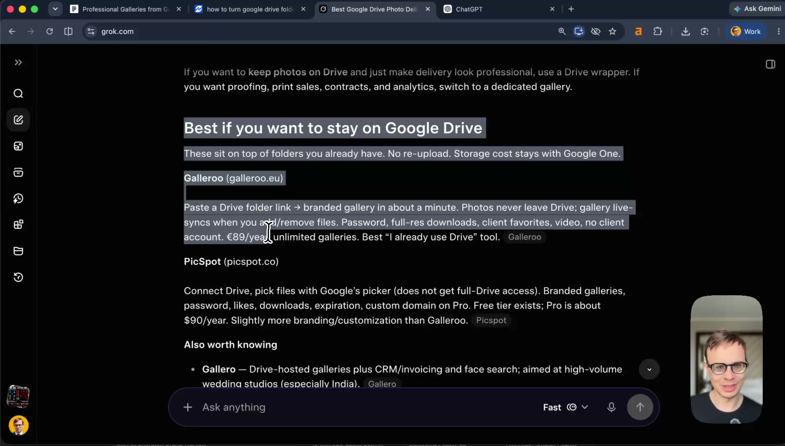Click 'Galleroo (galleroo.eu)' text

point(233,178)
